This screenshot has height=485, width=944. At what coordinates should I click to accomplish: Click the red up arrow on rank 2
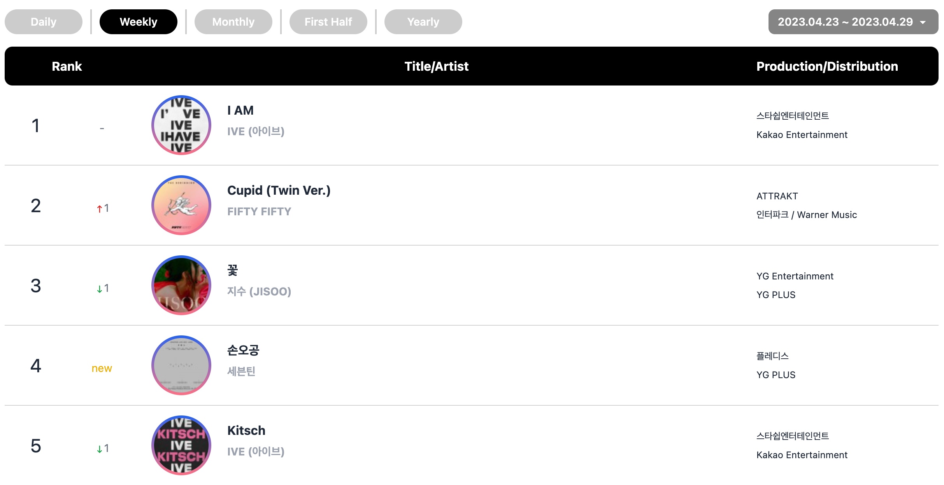coord(100,209)
